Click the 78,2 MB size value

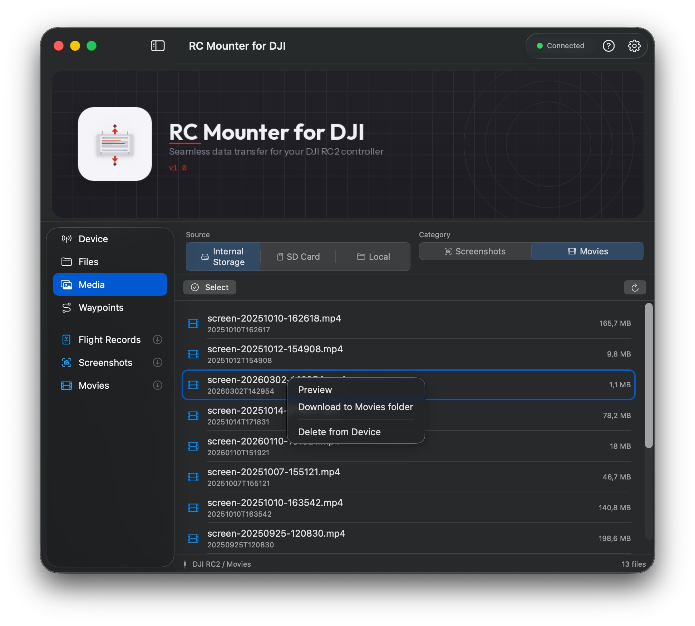click(x=617, y=416)
